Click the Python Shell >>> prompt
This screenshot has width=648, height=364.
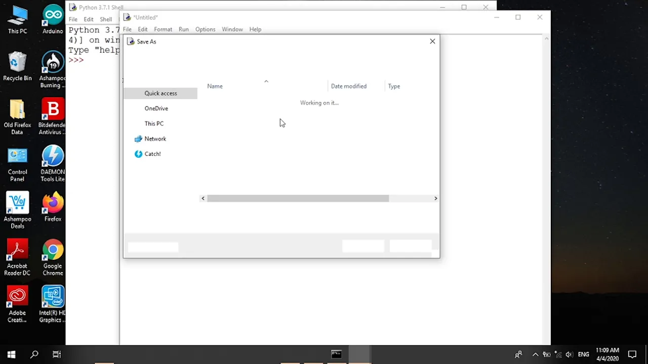[76, 60]
